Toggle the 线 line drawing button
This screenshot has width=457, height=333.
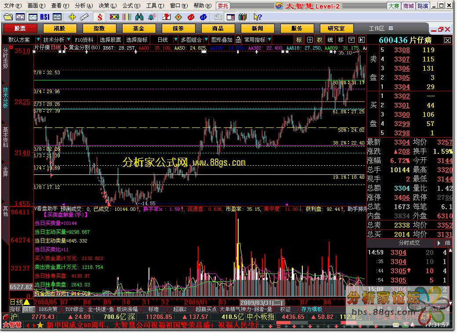coord(330,40)
